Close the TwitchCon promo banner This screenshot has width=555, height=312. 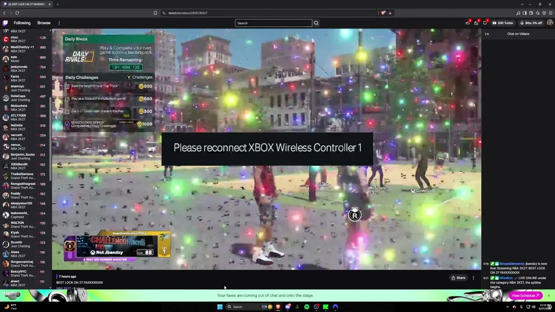pos(548,296)
